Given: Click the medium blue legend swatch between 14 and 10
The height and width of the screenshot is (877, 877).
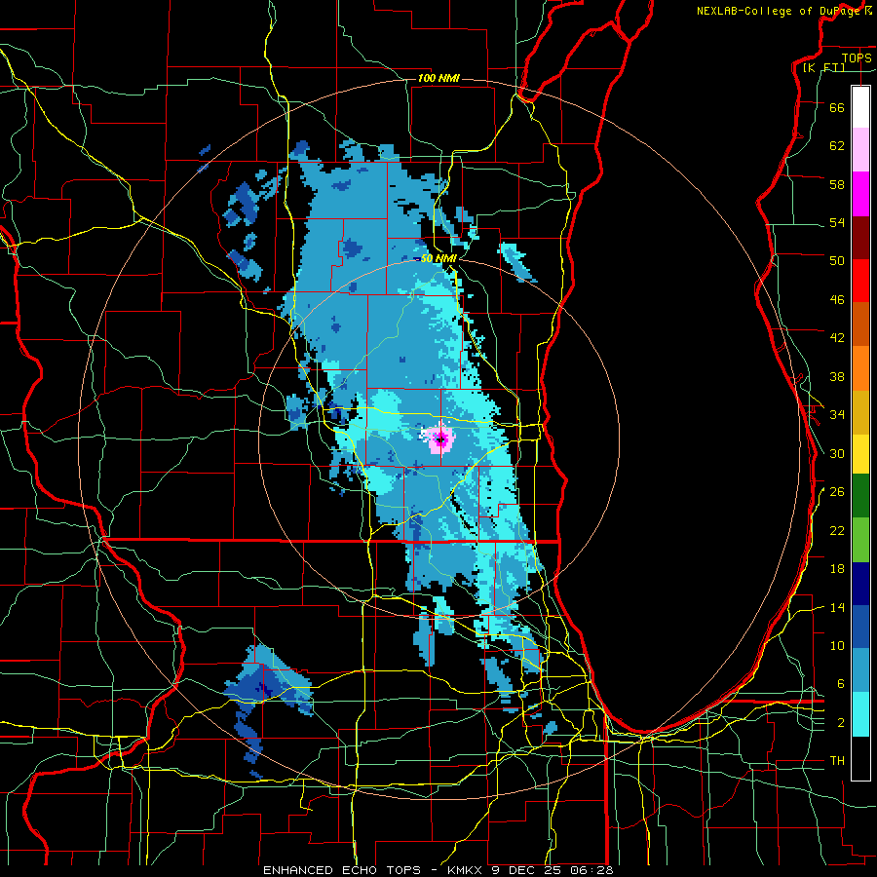Looking at the screenshot, I should pyautogui.click(x=860, y=627).
